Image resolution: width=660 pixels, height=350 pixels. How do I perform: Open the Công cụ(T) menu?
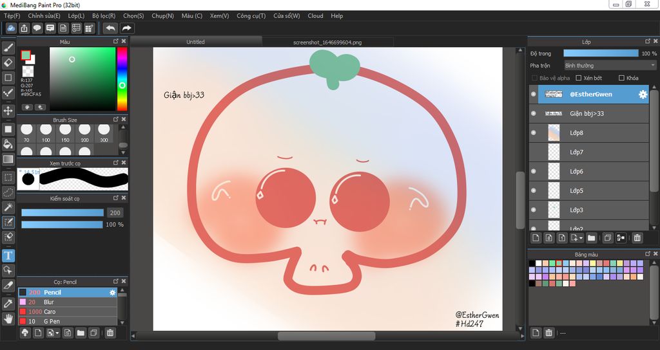[x=251, y=16]
